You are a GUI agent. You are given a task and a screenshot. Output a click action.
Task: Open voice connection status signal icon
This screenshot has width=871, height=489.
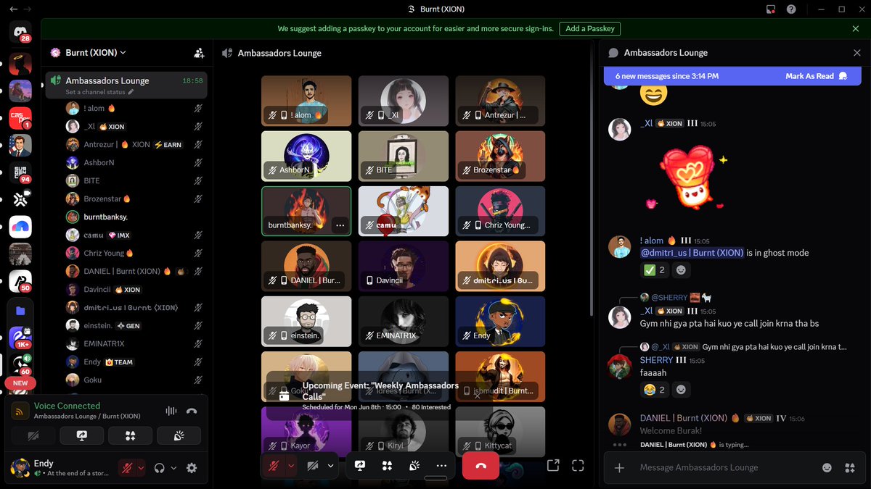click(x=20, y=411)
